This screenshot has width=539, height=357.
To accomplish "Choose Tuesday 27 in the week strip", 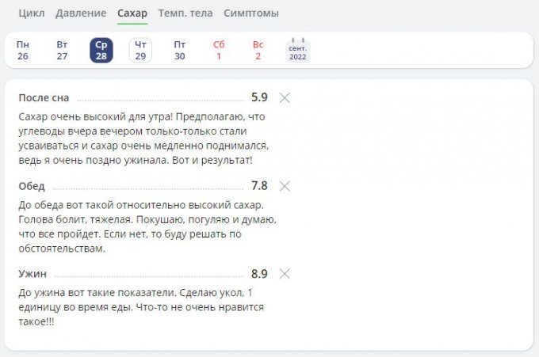I will tap(62, 51).
